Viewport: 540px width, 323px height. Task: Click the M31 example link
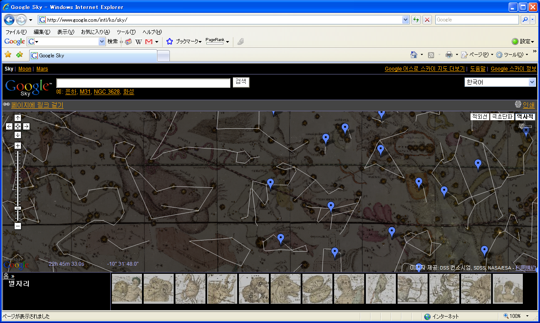(x=85, y=92)
